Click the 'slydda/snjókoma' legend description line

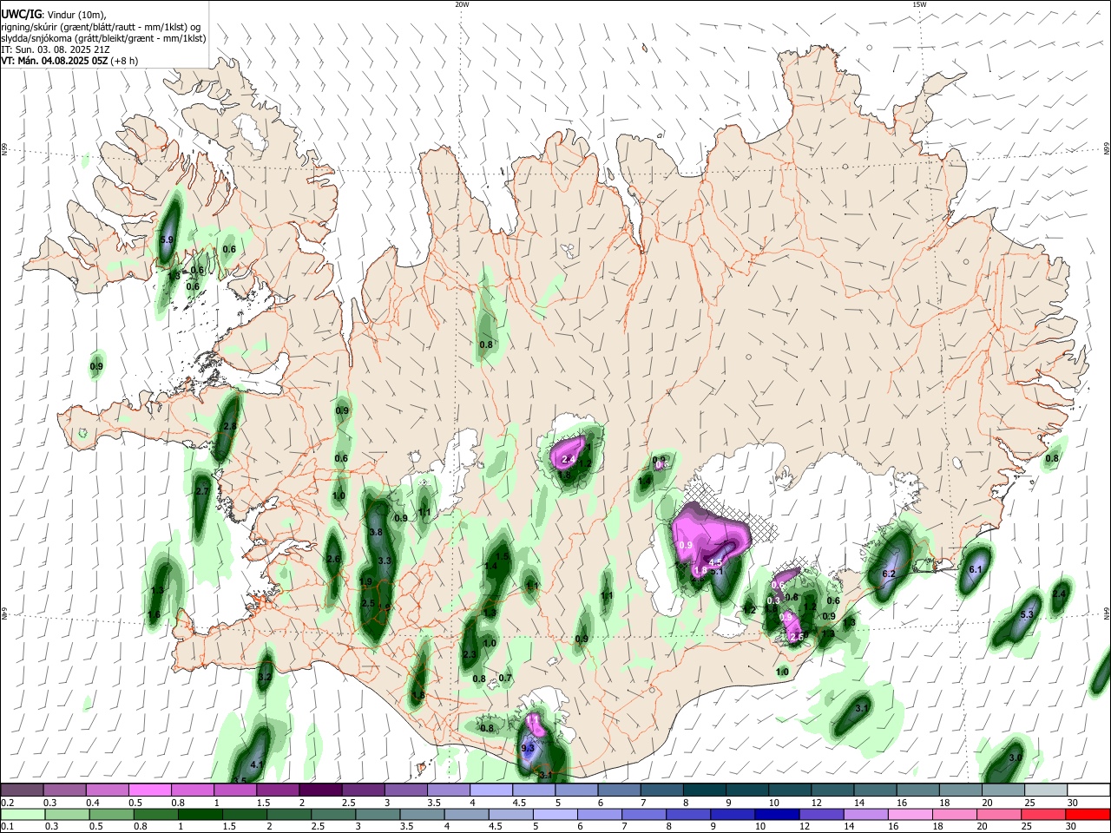point(103,37)
